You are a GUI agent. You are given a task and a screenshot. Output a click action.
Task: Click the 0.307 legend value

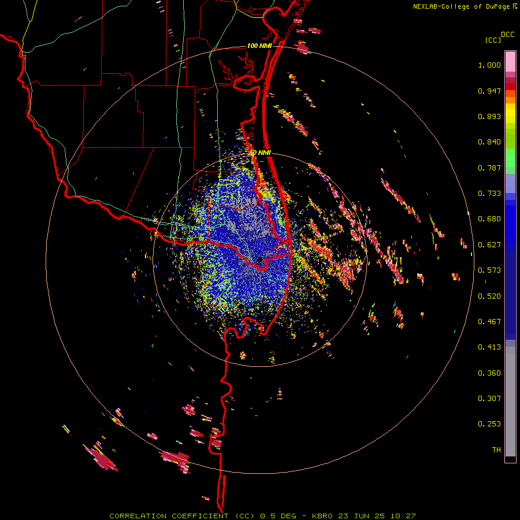(489, 399)
